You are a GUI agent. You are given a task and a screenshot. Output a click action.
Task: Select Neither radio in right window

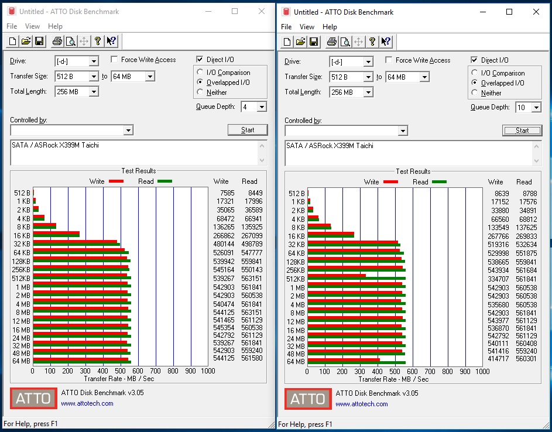[475, 93]
